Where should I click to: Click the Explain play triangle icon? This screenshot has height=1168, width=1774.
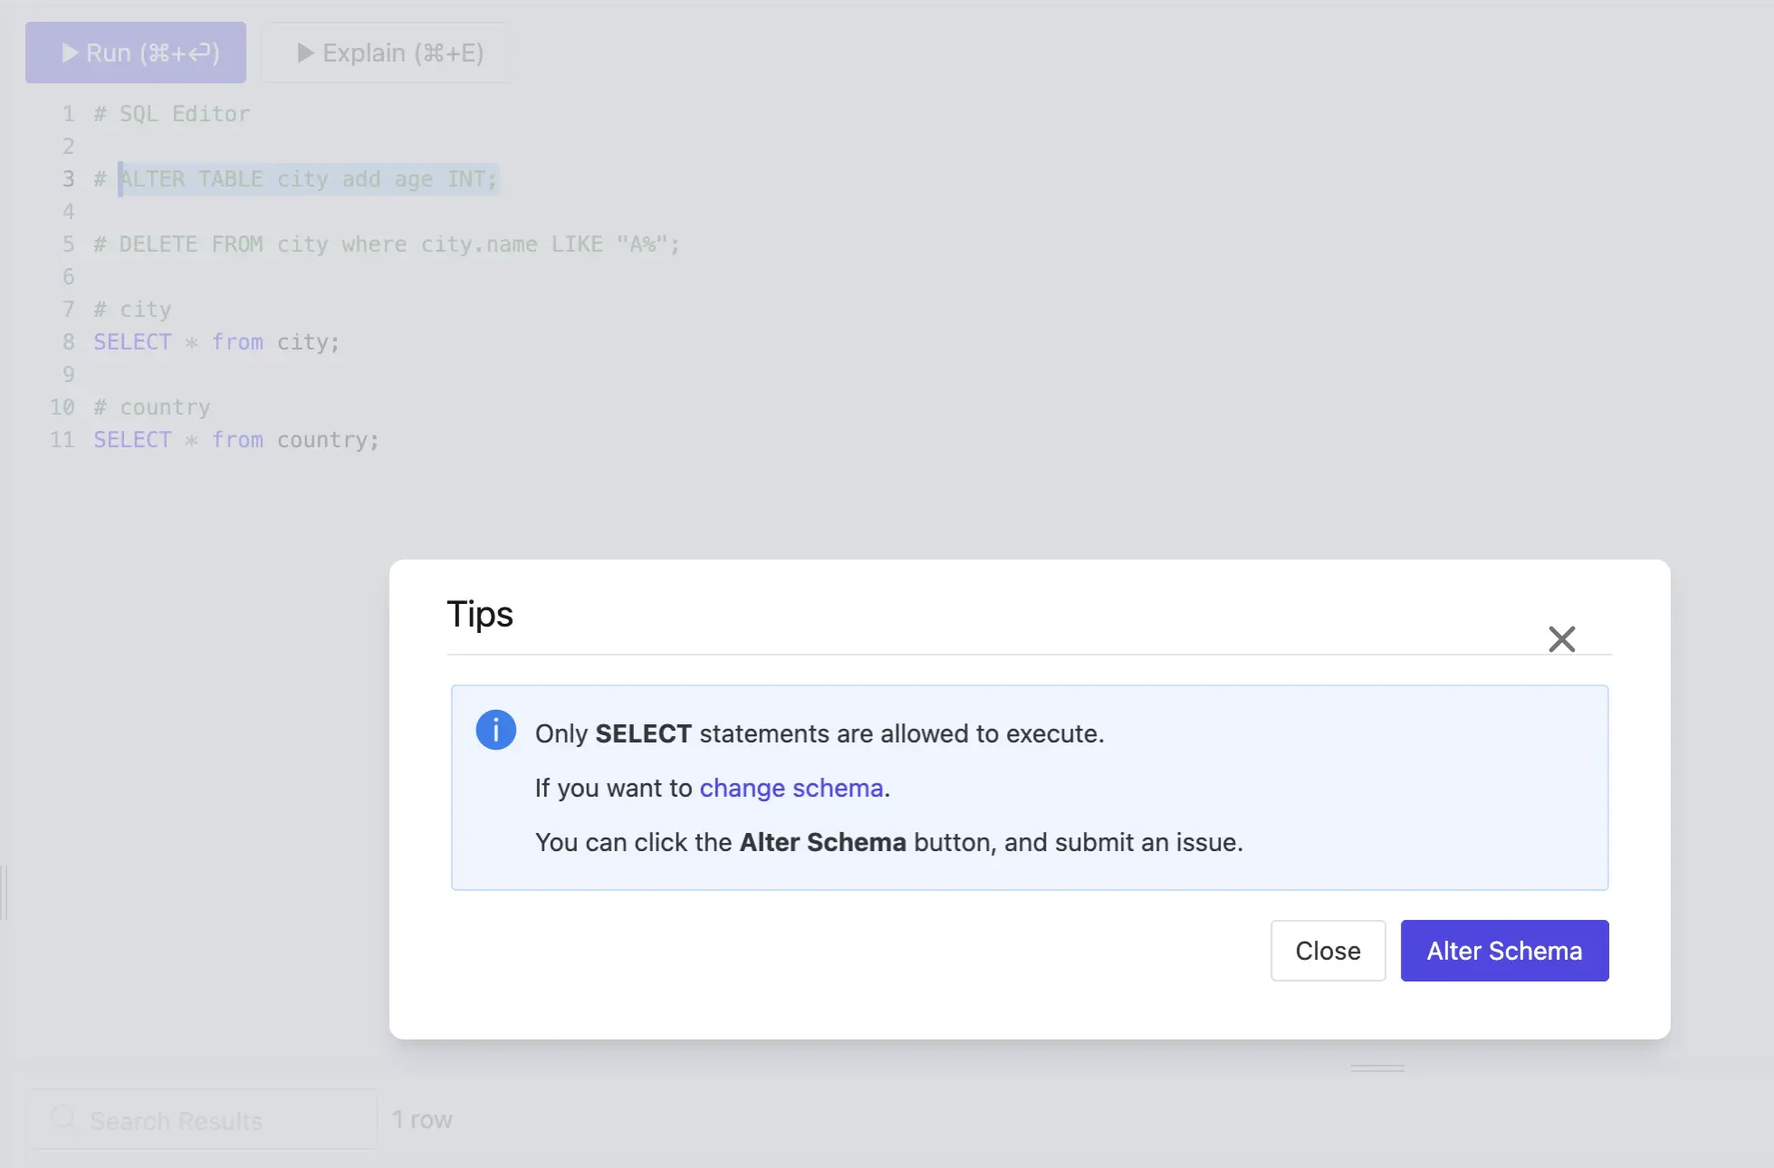[305, 53]
